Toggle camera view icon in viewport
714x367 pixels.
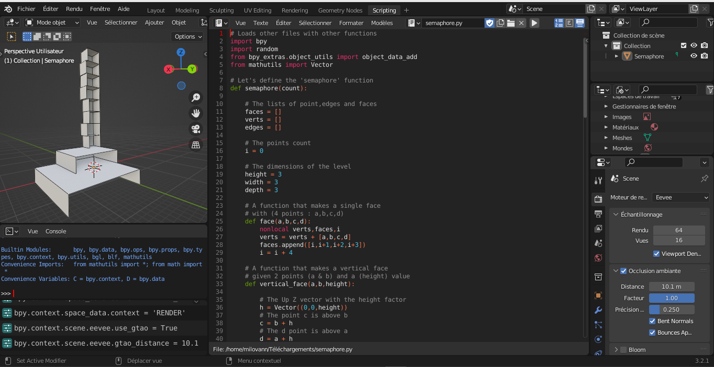(x=196, y=129)
